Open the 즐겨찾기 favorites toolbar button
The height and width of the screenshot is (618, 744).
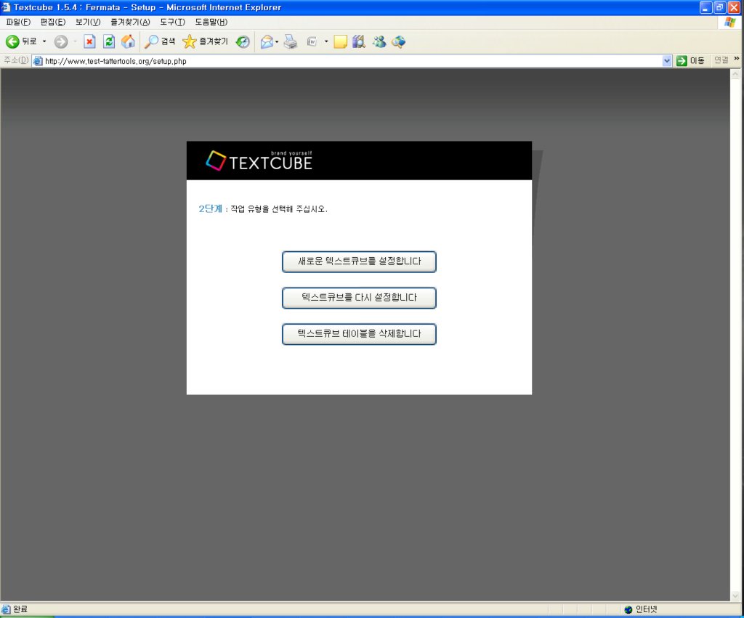[x=205, y=41]
